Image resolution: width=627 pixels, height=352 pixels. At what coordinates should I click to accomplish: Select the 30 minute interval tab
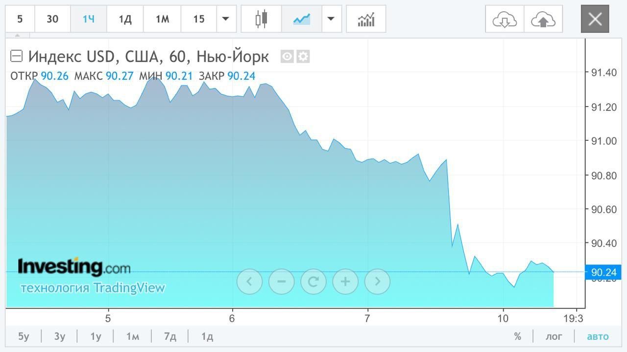coord(52,19)
